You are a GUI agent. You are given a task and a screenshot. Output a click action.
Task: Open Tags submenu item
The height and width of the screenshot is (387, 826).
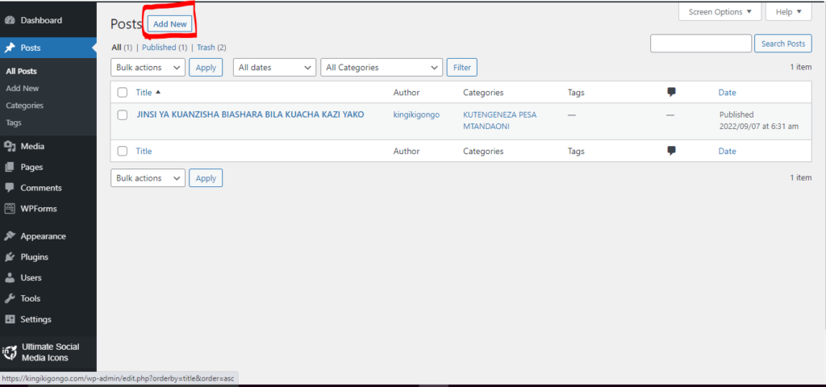[14, 123]
